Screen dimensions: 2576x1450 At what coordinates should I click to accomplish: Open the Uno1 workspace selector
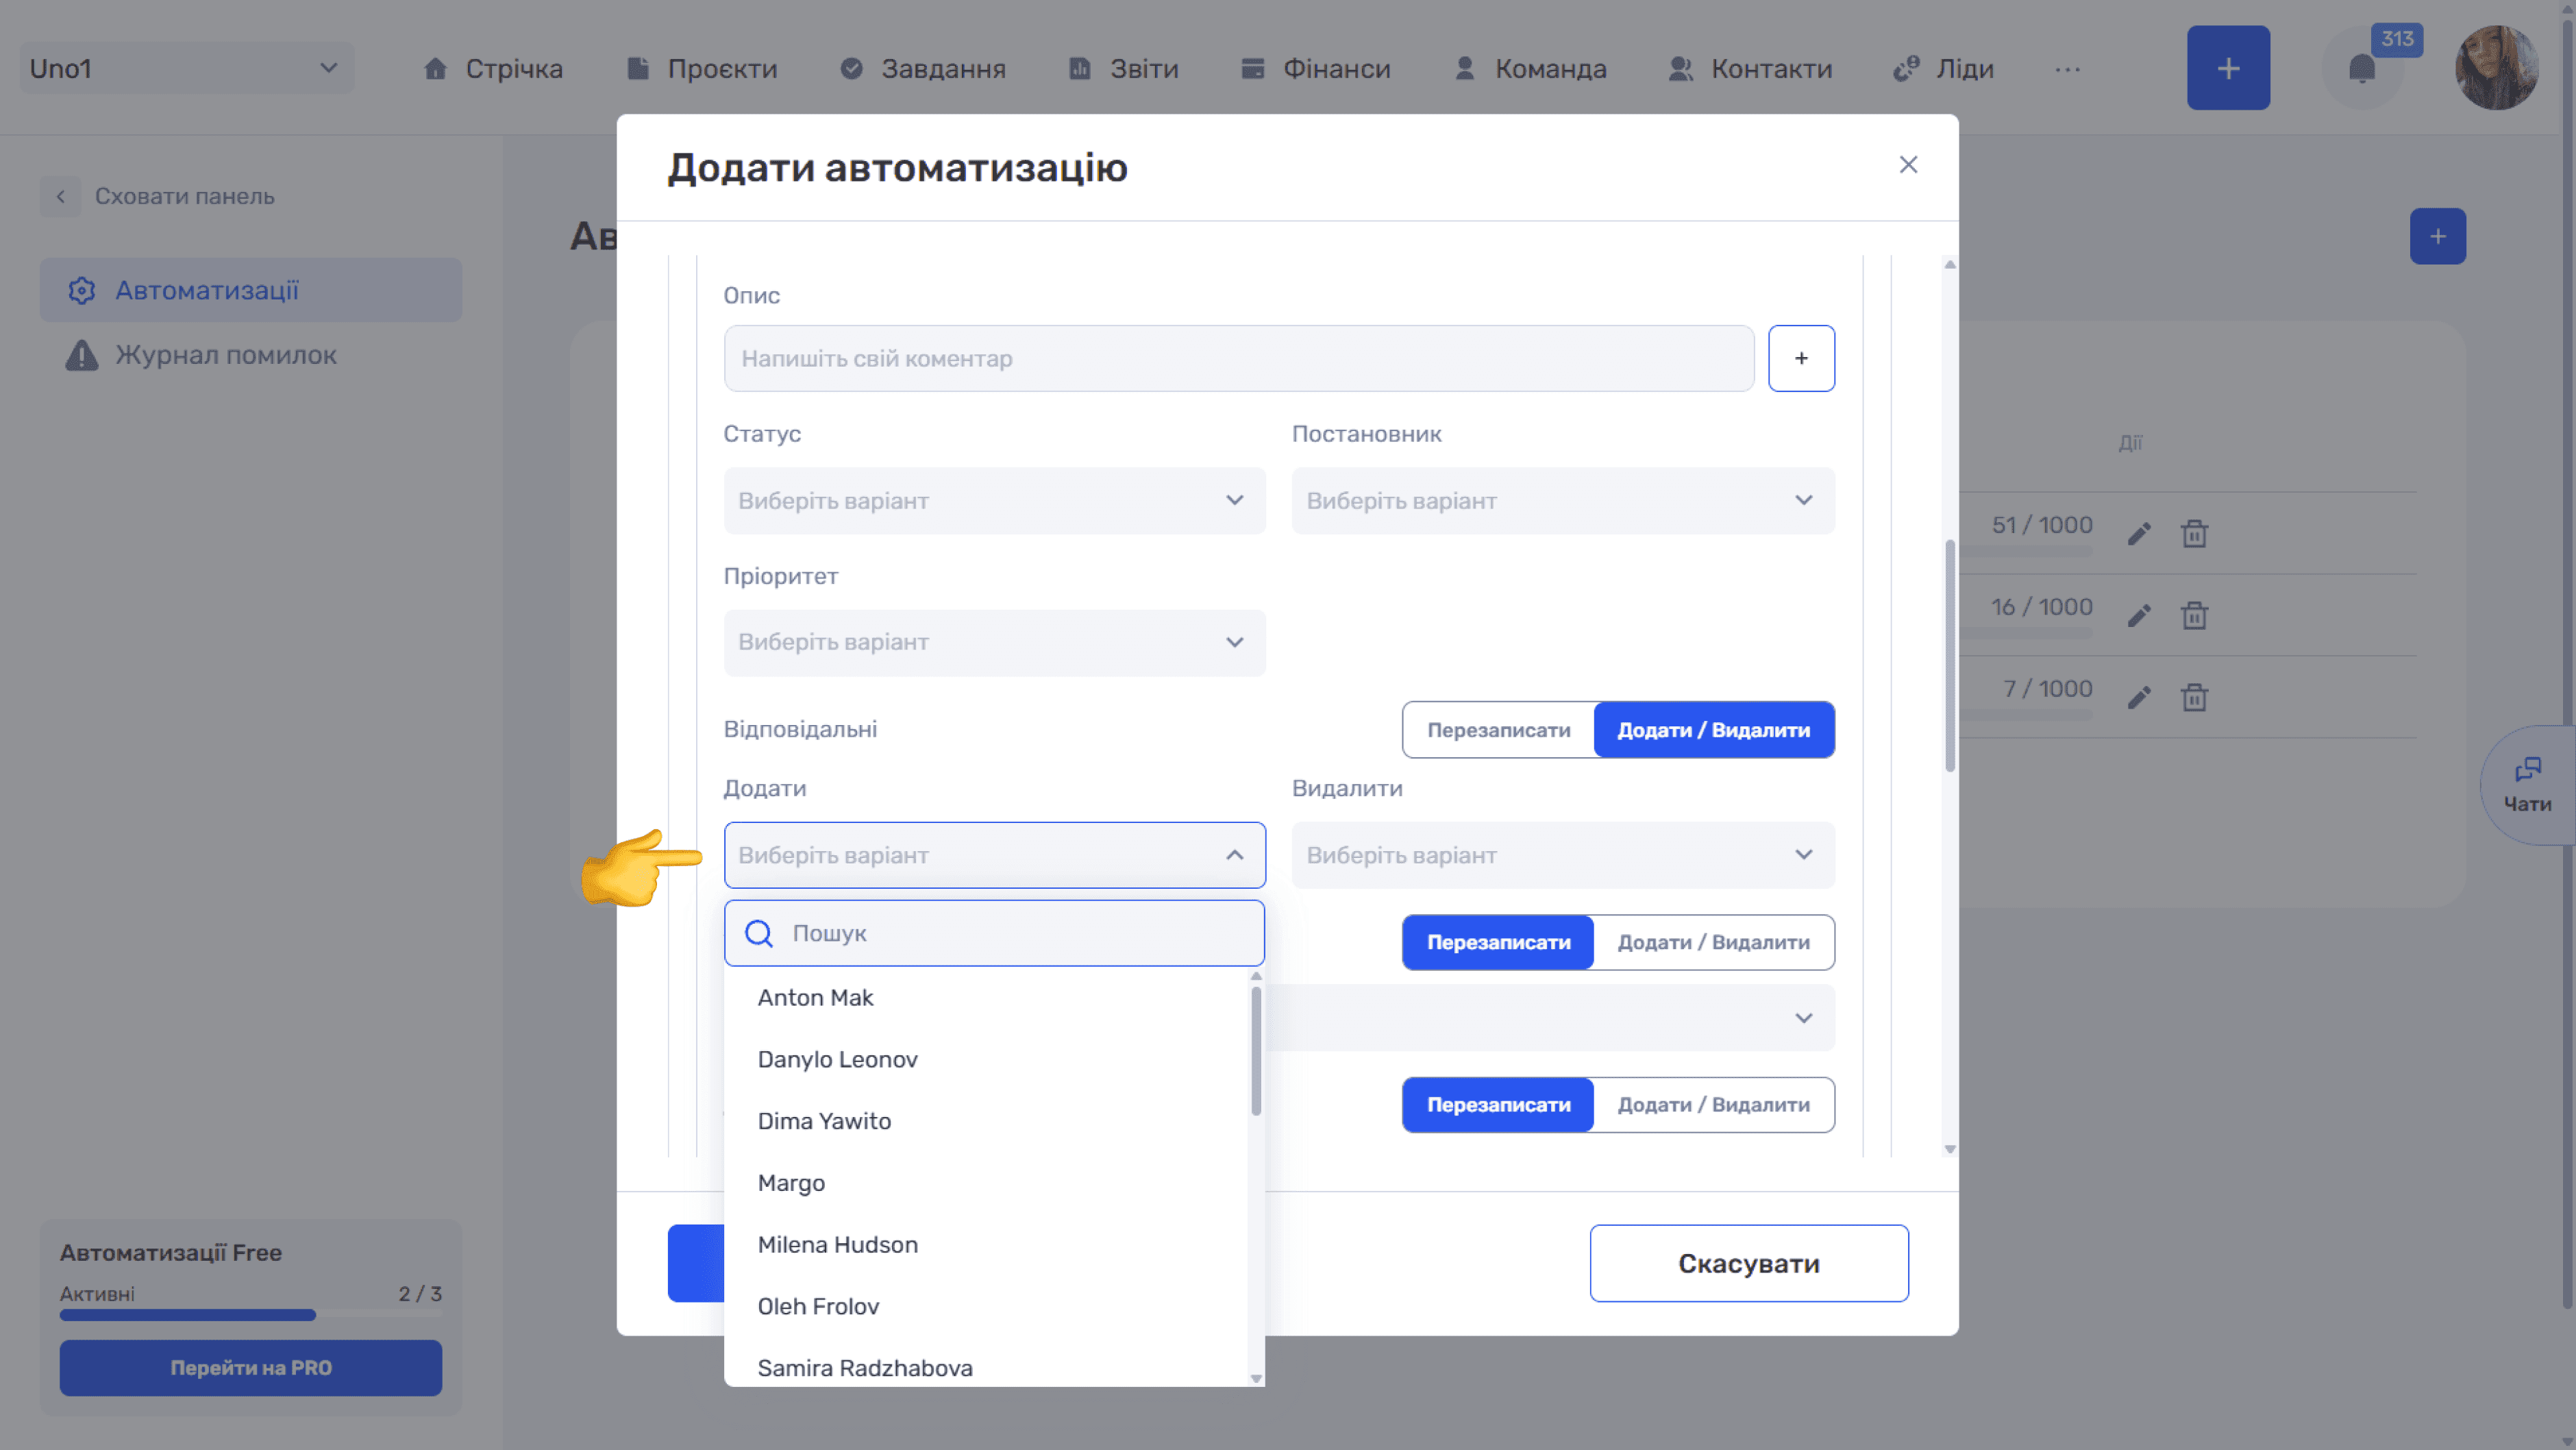tap(186, 68)
